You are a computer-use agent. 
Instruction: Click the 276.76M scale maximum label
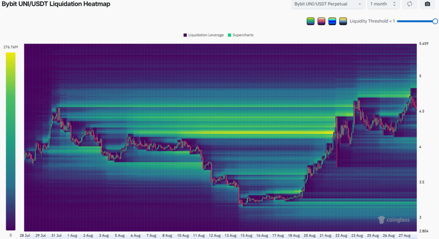[11, 47]
